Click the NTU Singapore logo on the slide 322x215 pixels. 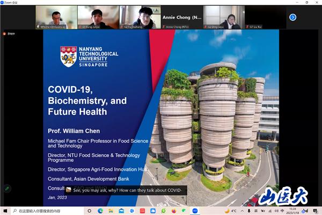pyautogui.click(x=83, y=56)
